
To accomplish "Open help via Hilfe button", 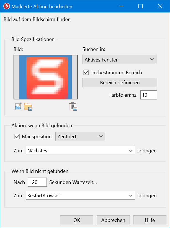I will (x=150, y=220).
